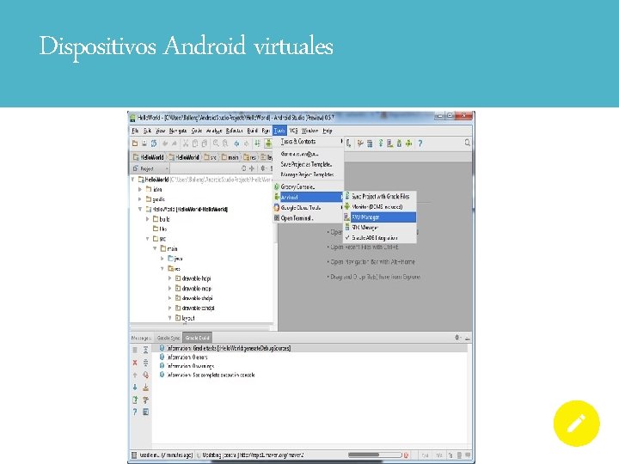Collapse the HelloWorld project root node
The width and height of the screenshot is (619, 464).
tap(132, 180)
